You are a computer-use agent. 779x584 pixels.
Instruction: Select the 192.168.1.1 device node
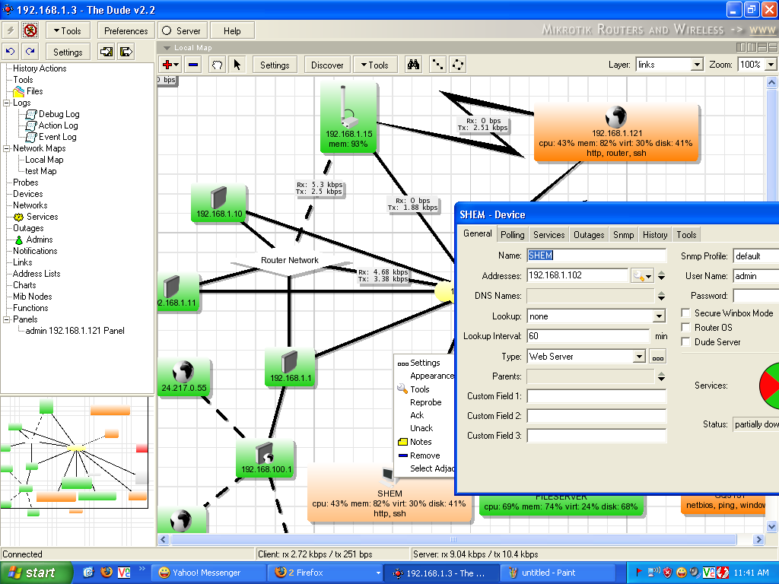[290, 368]
